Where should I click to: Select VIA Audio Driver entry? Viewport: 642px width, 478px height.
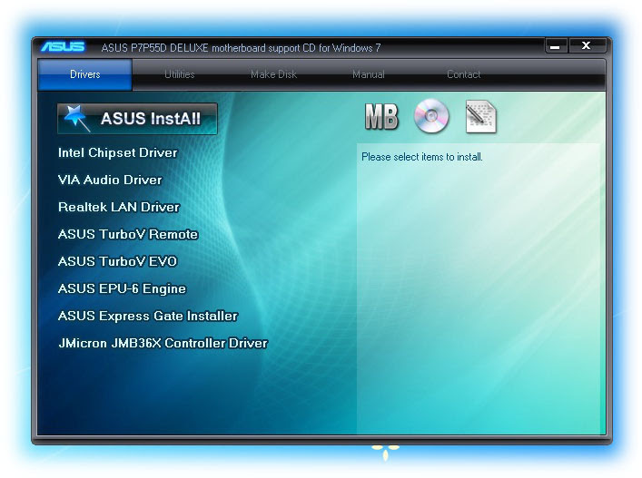pyautogui.click(x=110, y=180)
